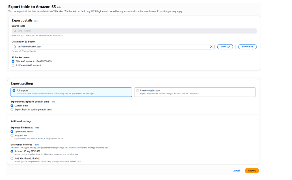Click the search icon in Destination S3 bucket
The image size is (292, 180).
(15, 46)
